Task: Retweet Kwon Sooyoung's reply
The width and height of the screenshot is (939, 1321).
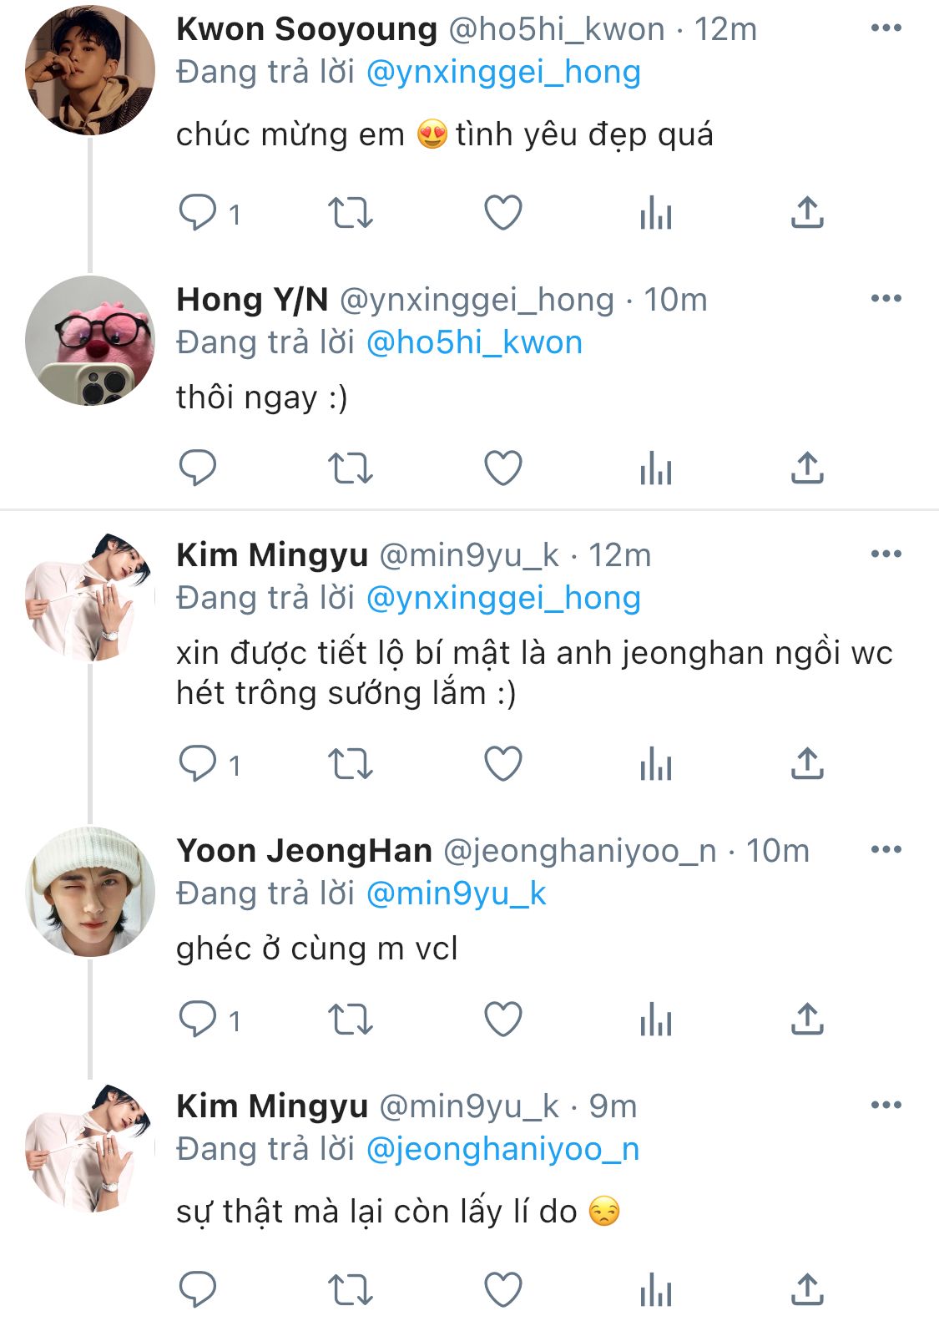Action: [x=350, y=213]
